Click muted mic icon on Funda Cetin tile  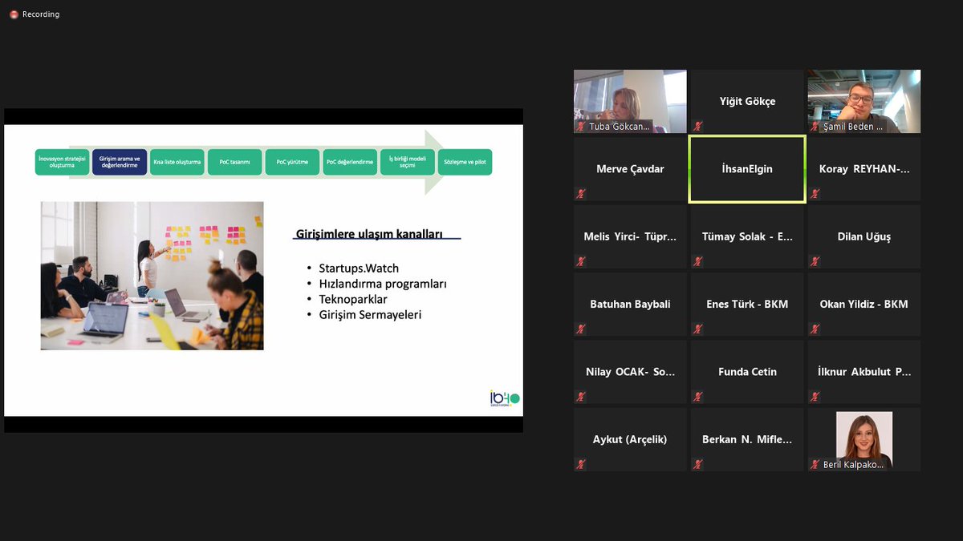click(x=698, y=397)
